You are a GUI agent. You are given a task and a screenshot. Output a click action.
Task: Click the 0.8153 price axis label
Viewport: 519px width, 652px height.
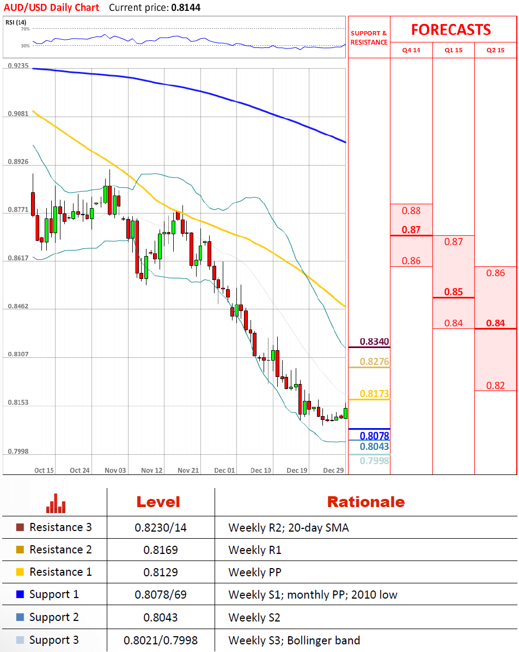tap(19, 403)
